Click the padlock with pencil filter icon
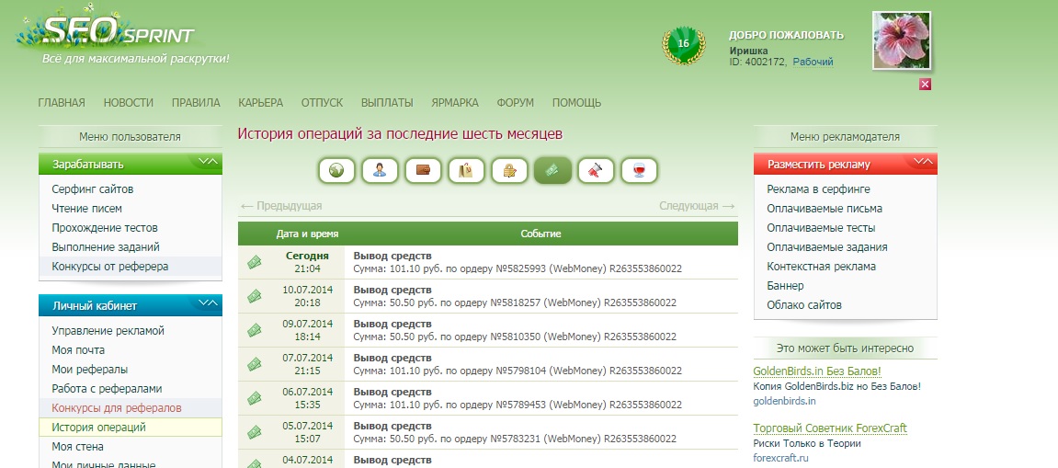 pos(509,170)
